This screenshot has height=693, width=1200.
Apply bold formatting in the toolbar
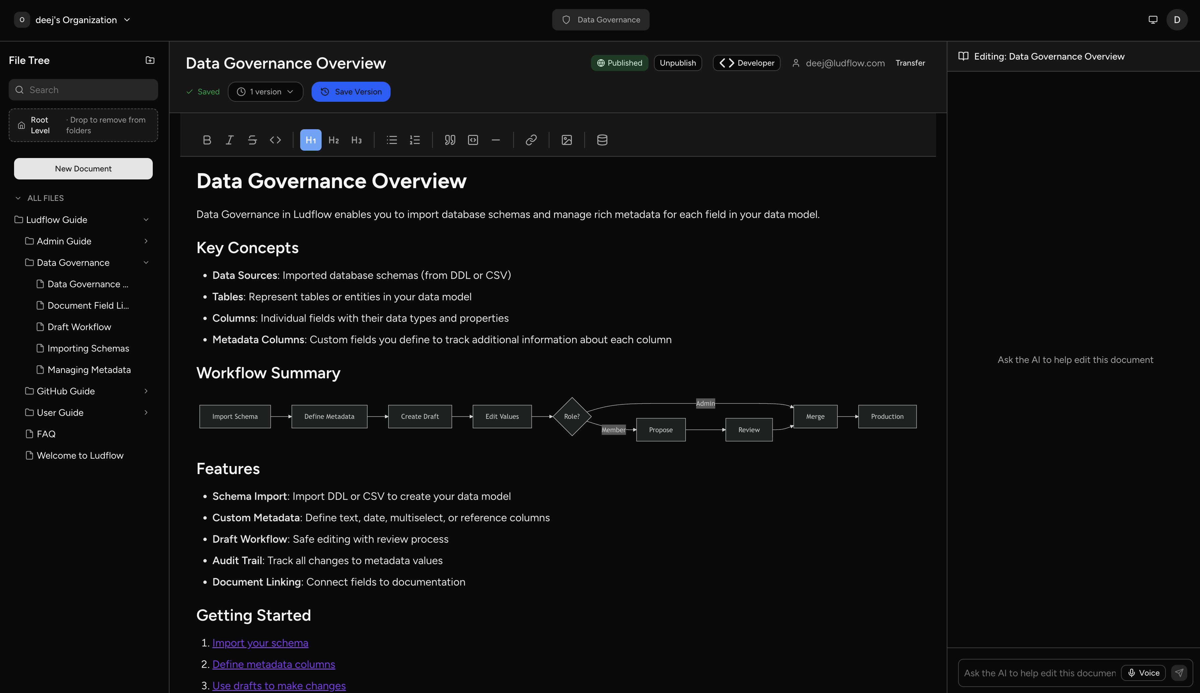(x=207, y=140)
